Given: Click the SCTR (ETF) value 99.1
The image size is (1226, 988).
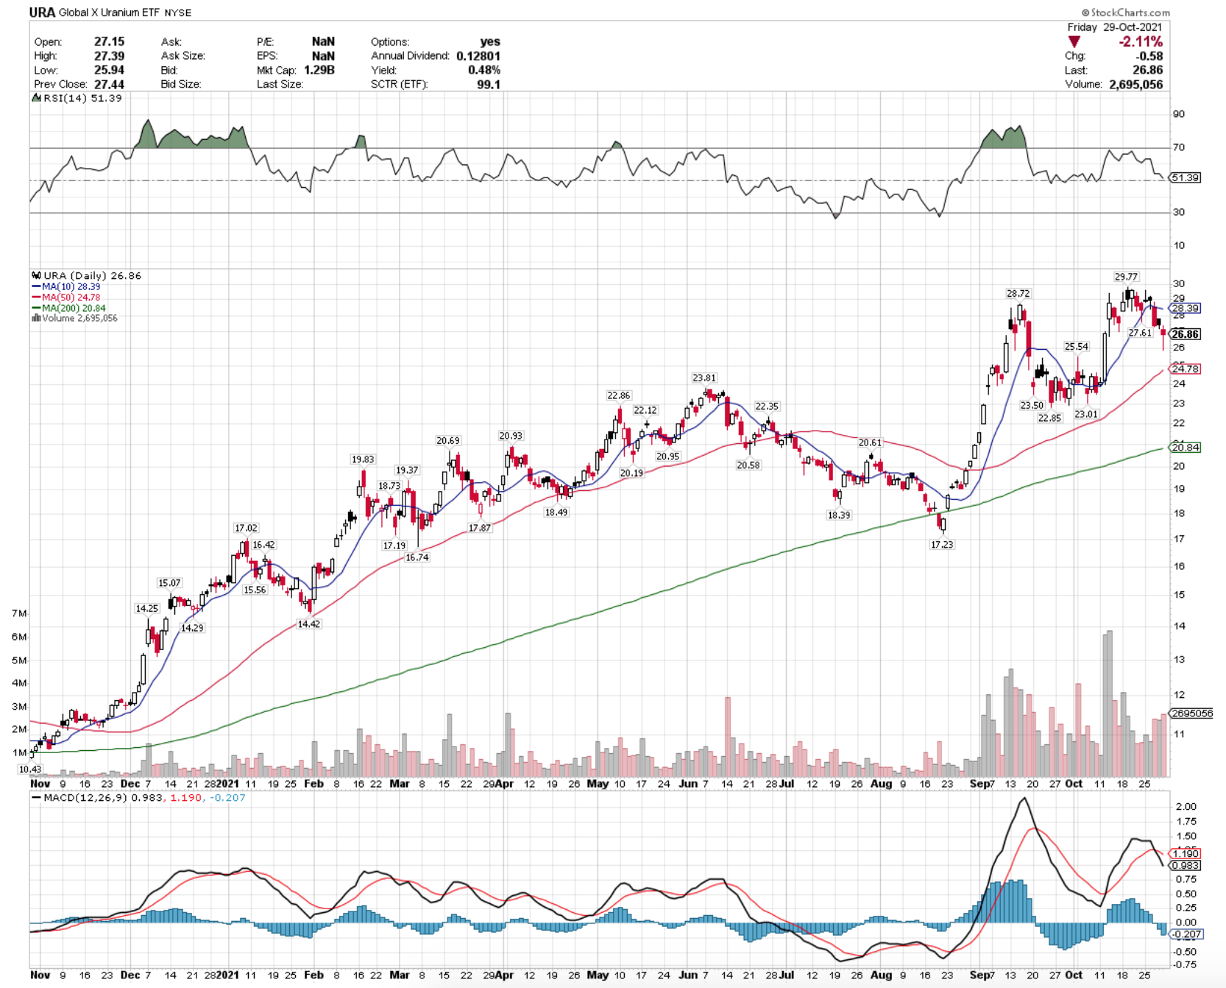Looking at the screenshot, I should (489, 84).
